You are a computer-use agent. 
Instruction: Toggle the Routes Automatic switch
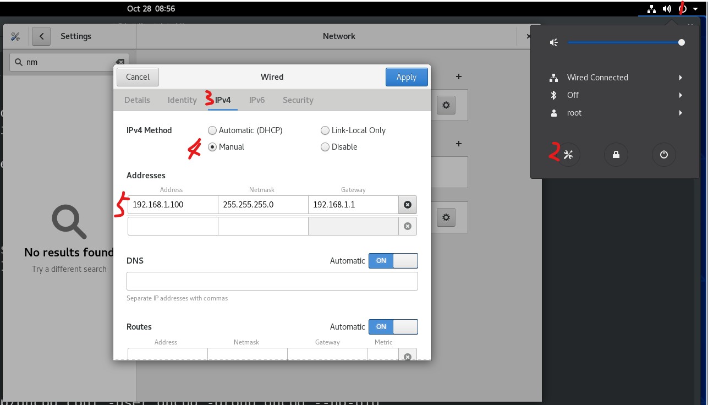click(x=393, y=327)
